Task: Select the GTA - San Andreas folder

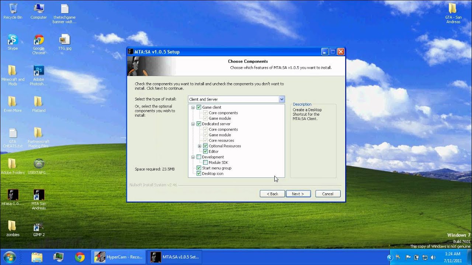Action: click(453, 13)
